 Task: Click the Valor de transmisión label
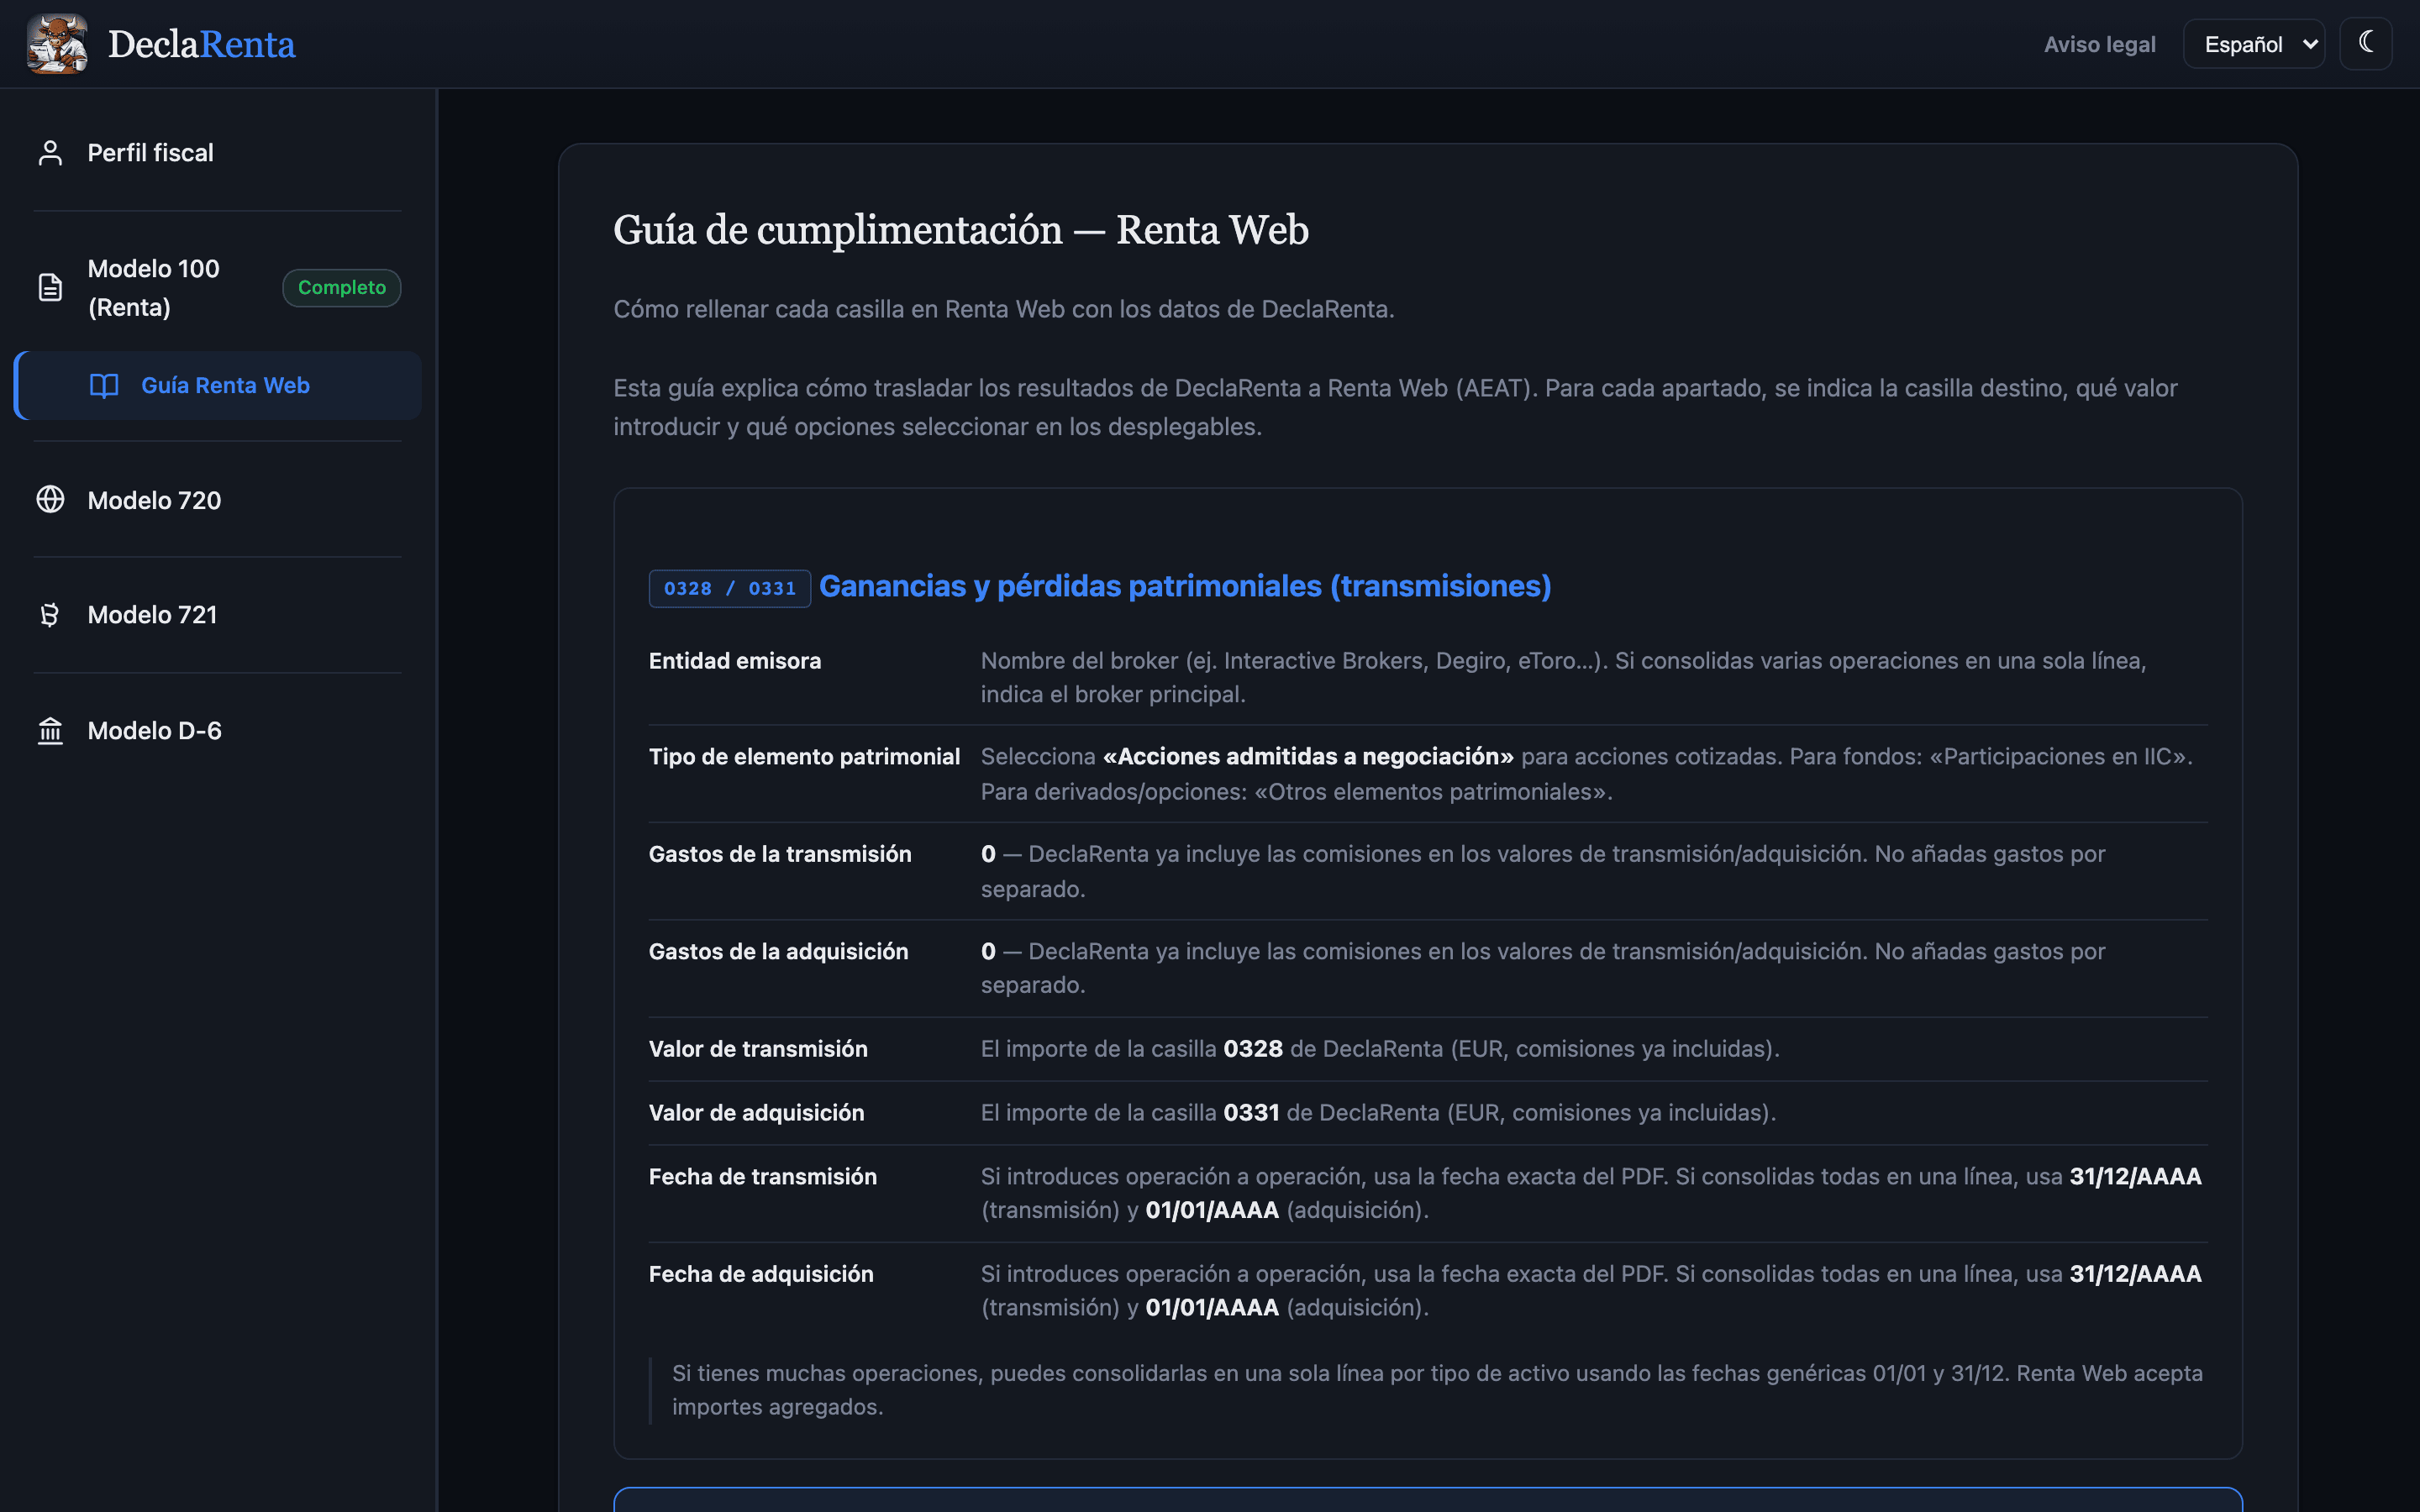coord(758,1049)
